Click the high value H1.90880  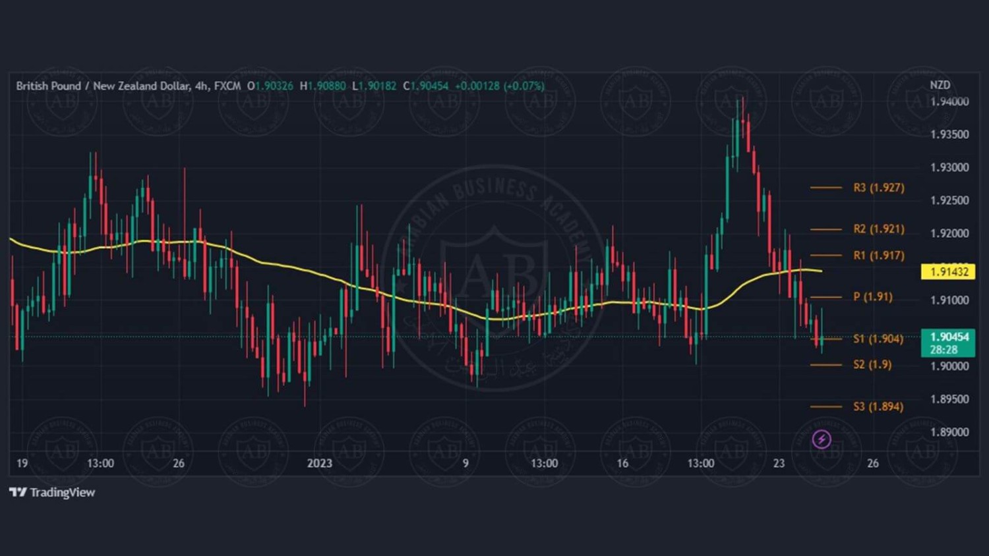pos(322,86)
